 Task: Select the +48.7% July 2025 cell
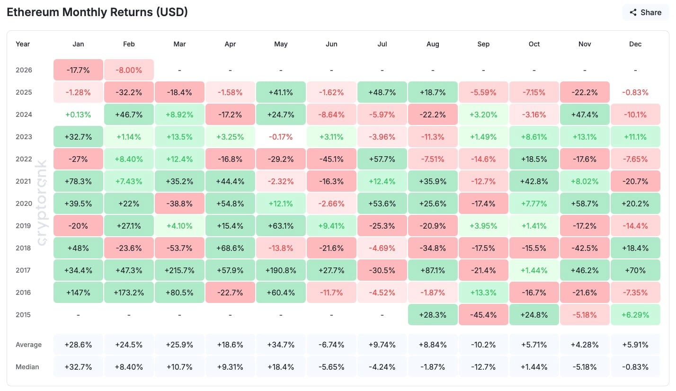pyautogui.click(x=382, y=92)
